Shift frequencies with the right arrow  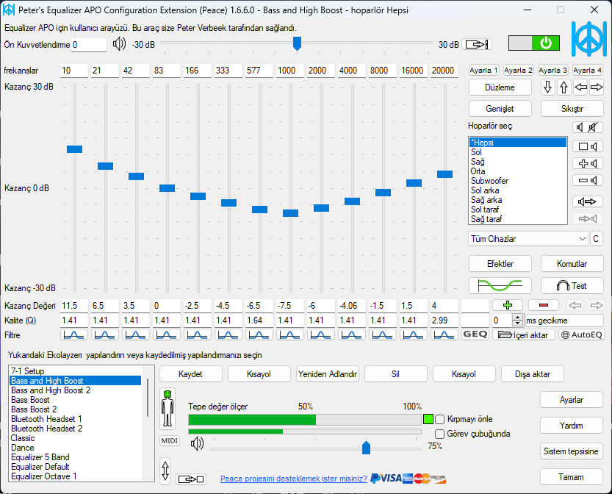point(596,87)
